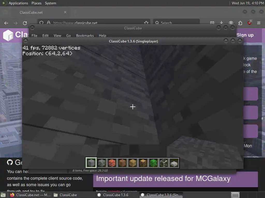Switch to ClassiCube 1.3.6 Singleplayer taskbar entry
The height and width of the screenshot is (198, 265).
[161, 195]
